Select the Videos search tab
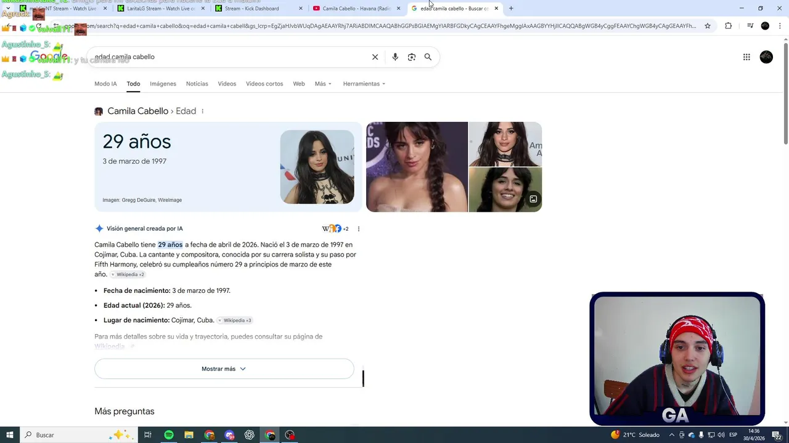This screenshot has width=789, height=443. (x=227, y=84)
